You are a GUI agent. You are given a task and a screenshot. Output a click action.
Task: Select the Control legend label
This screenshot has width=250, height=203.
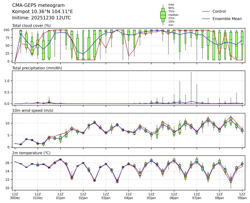pyautogui.click(x=219, y=12)
